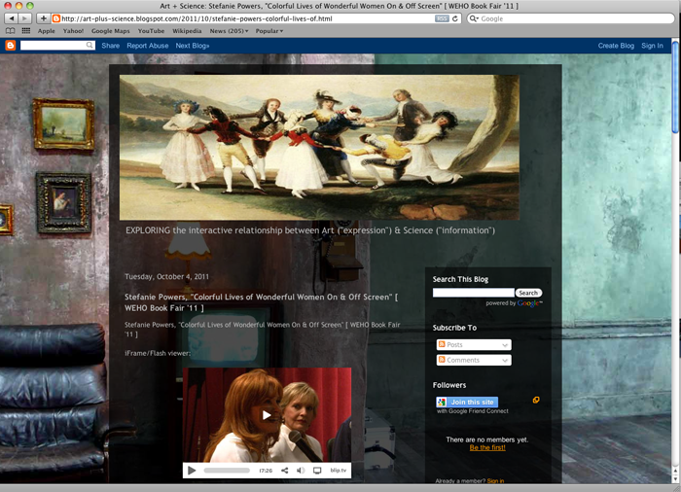Add bookmark with the plus button

tap(43, 18)
